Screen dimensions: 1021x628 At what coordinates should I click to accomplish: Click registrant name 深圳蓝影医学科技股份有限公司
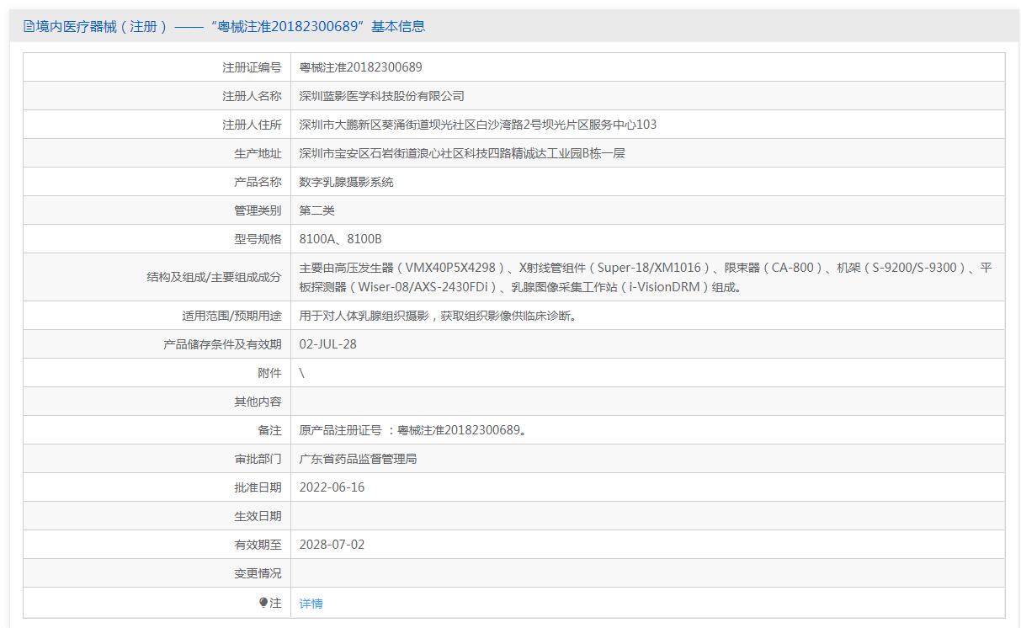(381, 96)
